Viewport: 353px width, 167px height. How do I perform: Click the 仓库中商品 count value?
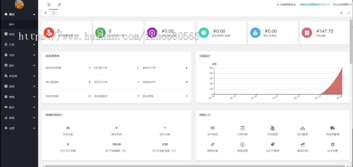(89, 96)
